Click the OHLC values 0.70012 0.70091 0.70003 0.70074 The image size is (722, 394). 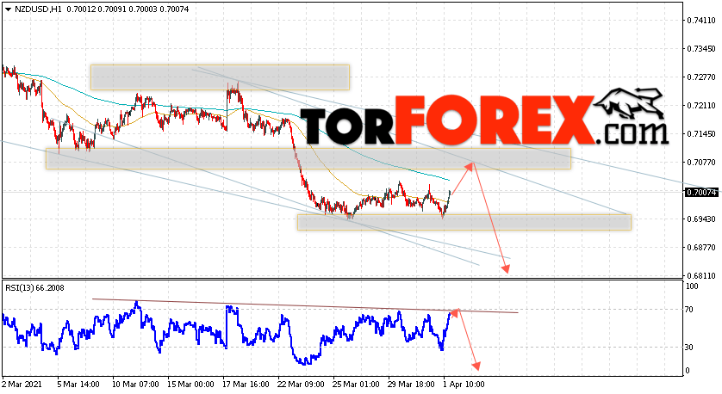128,9
